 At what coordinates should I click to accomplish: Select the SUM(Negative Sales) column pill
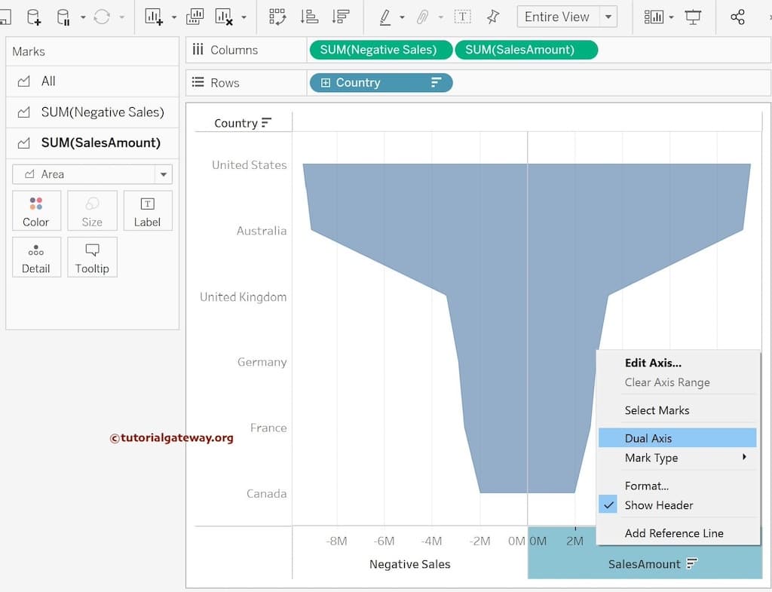[378, 50]
